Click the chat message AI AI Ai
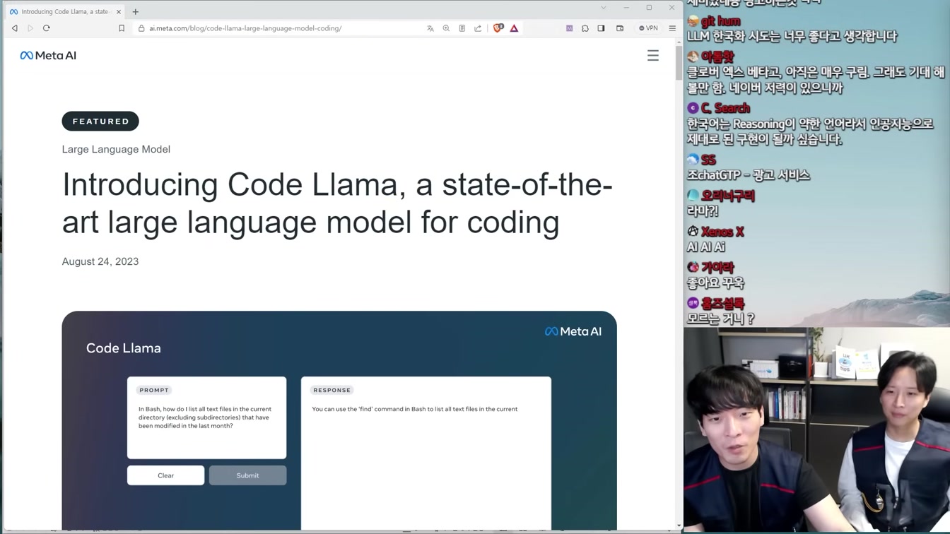Screen dimensions: 950x534 pyautogui.click(x=706, y=247)
